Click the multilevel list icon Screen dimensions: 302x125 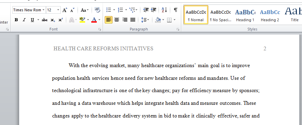[132, 10]
